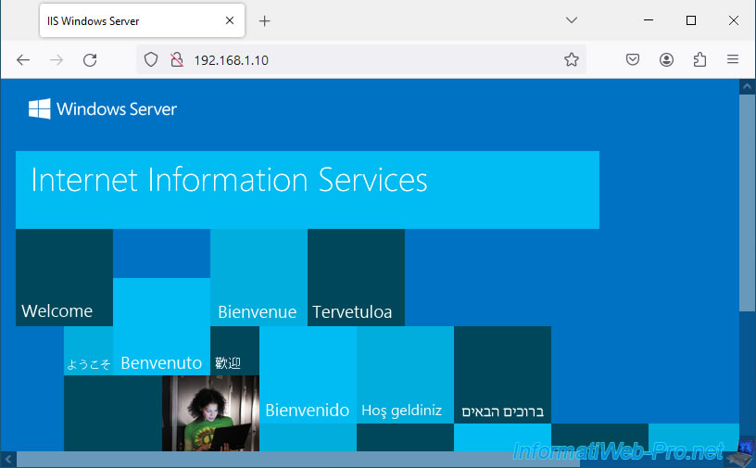Open a new tab with plus button

pyautogui.click(x=265, y=20)
